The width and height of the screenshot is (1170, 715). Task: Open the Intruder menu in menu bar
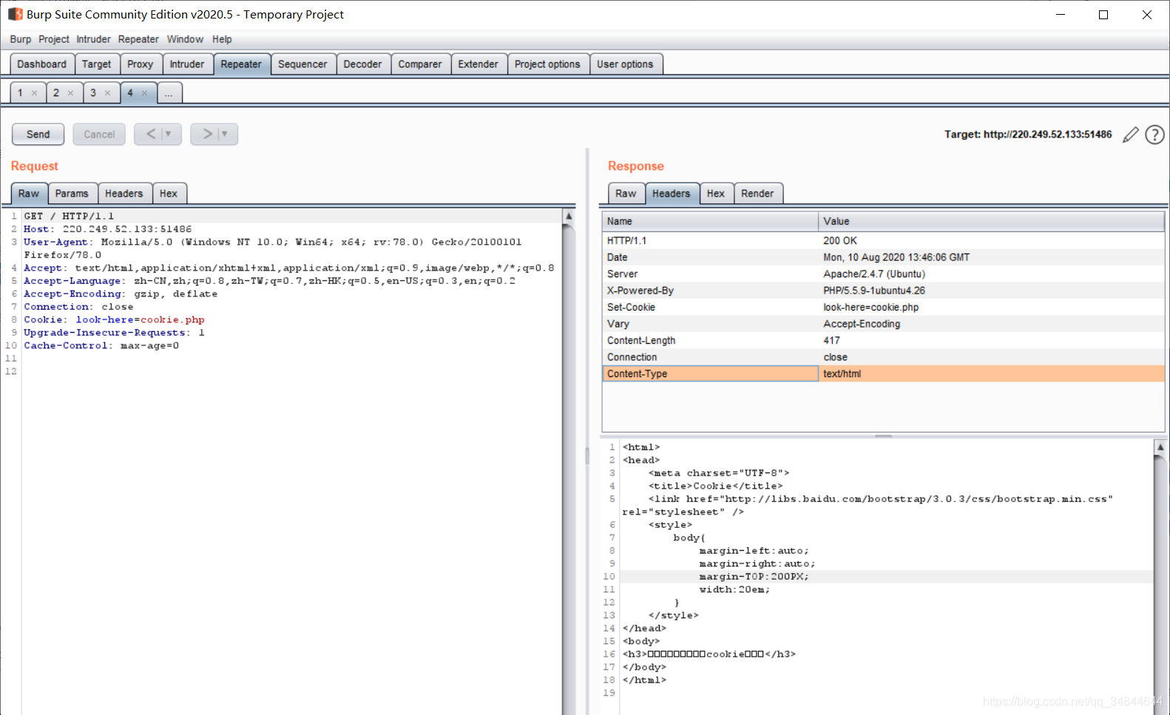click(93, 39)
